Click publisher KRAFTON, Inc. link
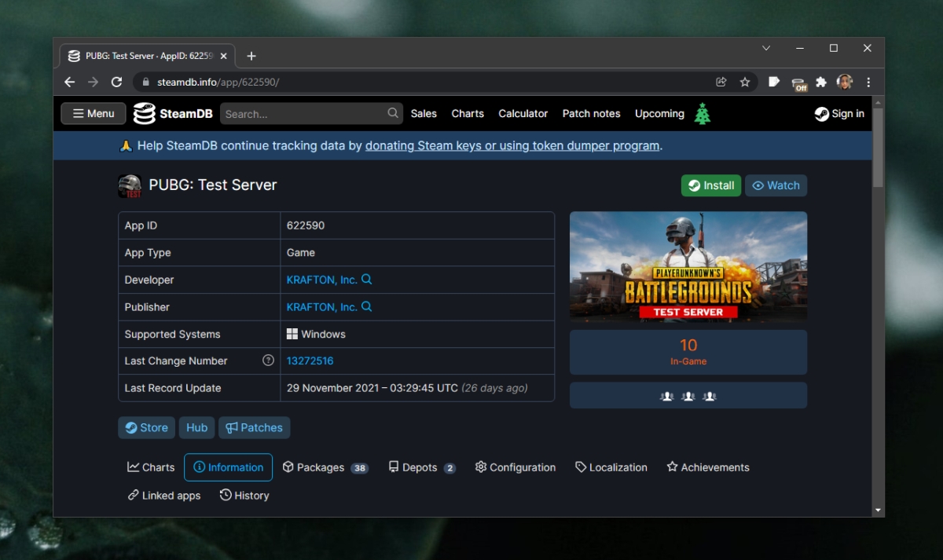This screenshot has width=943, height=560. point(322,307)
